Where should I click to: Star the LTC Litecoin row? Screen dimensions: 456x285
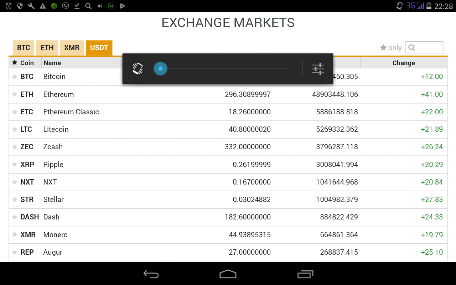(15, 129)
